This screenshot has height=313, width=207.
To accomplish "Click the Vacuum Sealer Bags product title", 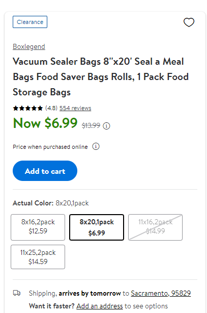I will pyautogui.click(x=101, y=77).
